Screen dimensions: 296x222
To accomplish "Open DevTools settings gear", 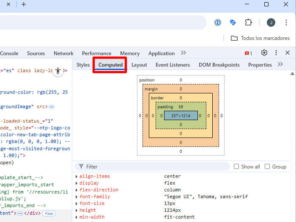I will point(264,53).
